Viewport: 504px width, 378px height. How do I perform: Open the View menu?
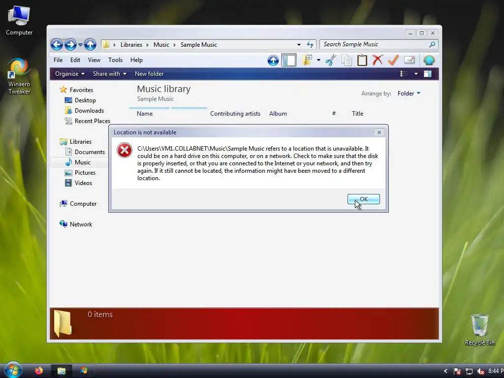pos(94,60)
